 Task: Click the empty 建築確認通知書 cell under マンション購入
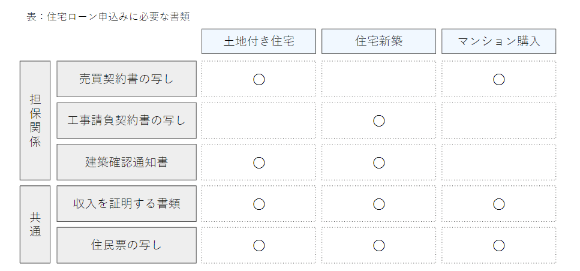498,162
